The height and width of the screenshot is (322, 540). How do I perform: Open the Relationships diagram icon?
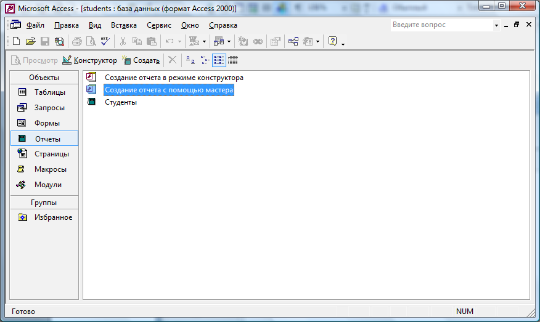(x=293, y=41)
